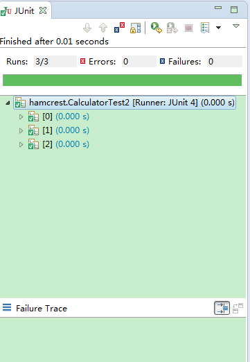Click the Failures count field

click(224, 62)
